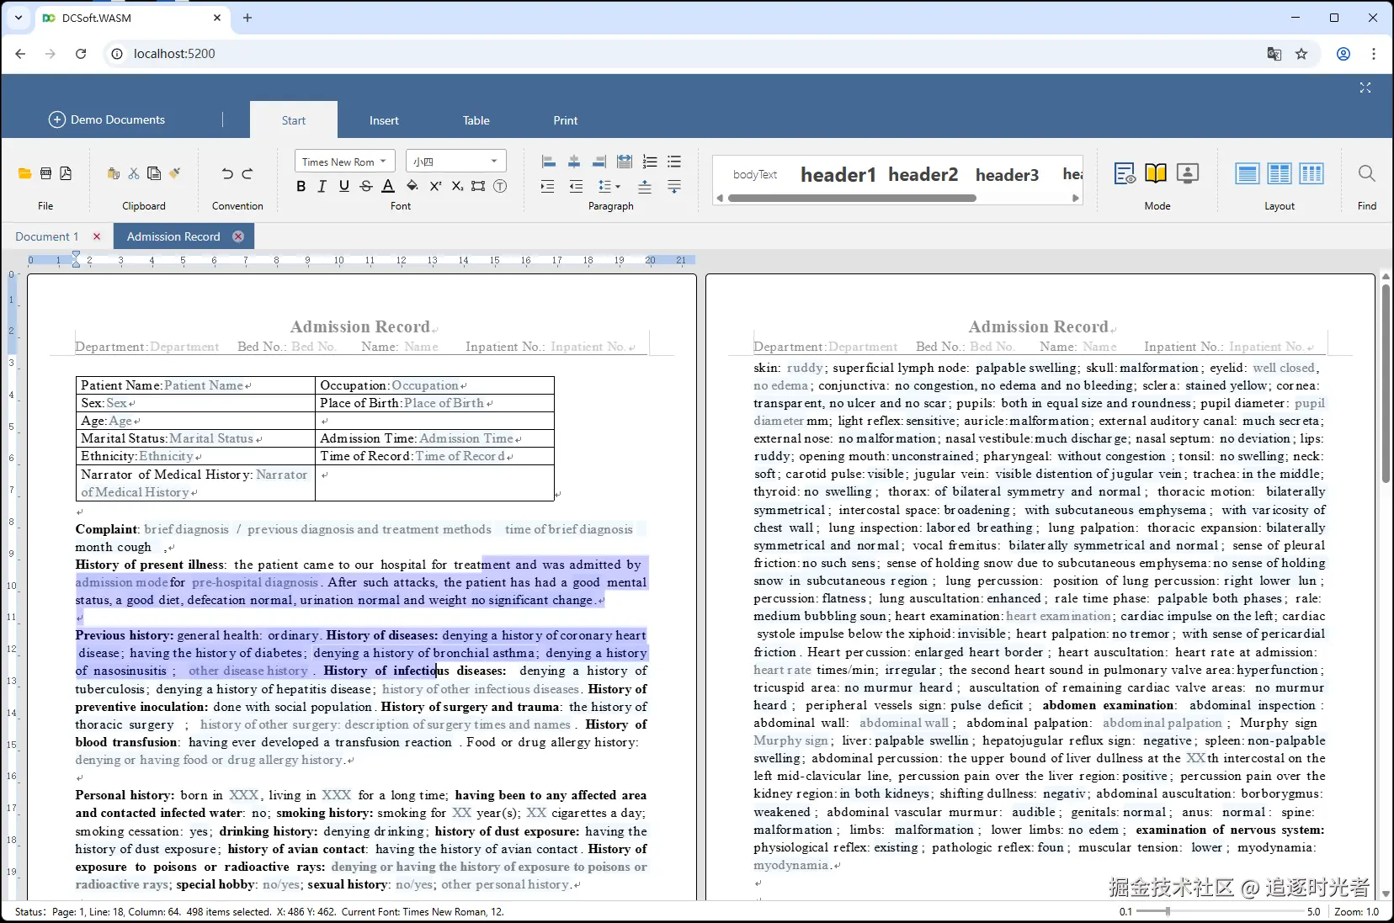Image resolution: width=1394 pixels, height=923 pixels.
Task: Toggle underline formatting
Action: coord(343,186)
